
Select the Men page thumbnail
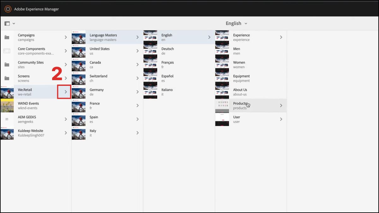[x=222, y=51]
